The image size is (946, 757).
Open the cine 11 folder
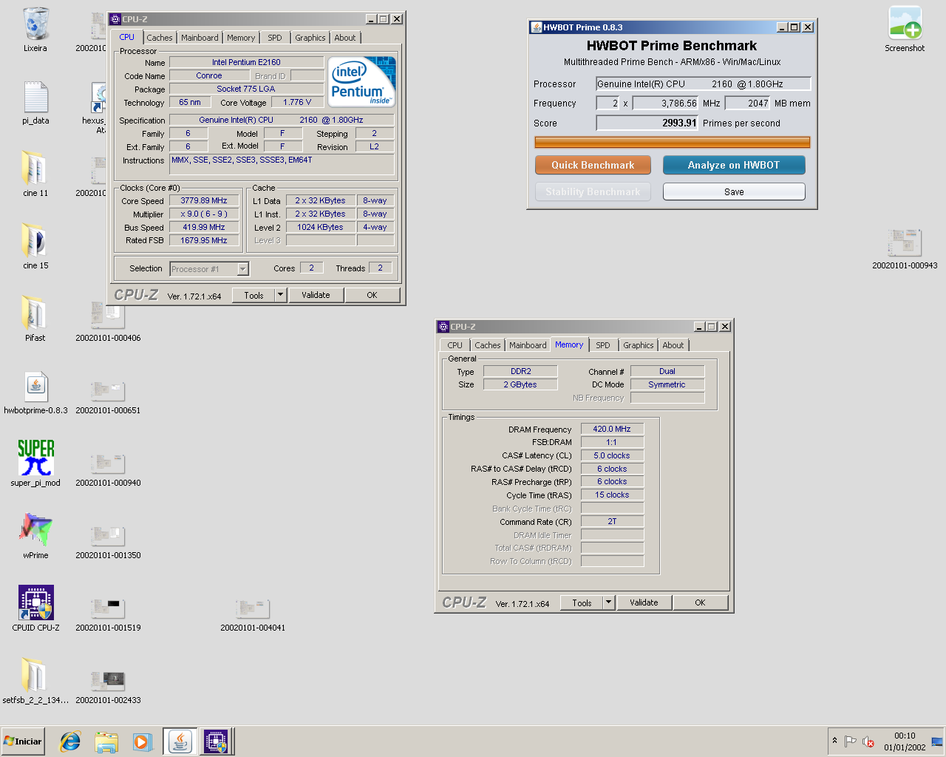pyautogui.click(x=35, y=174)
